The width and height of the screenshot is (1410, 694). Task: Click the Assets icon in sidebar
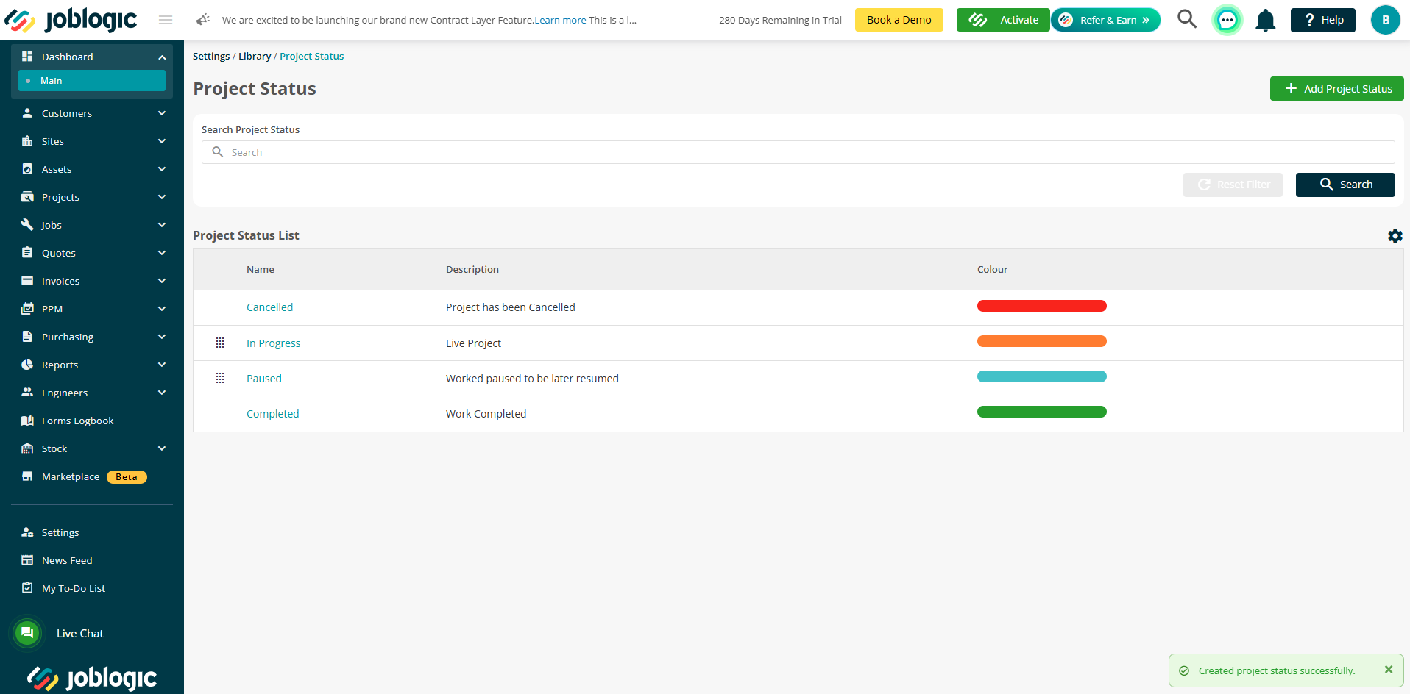coord(27,169)
